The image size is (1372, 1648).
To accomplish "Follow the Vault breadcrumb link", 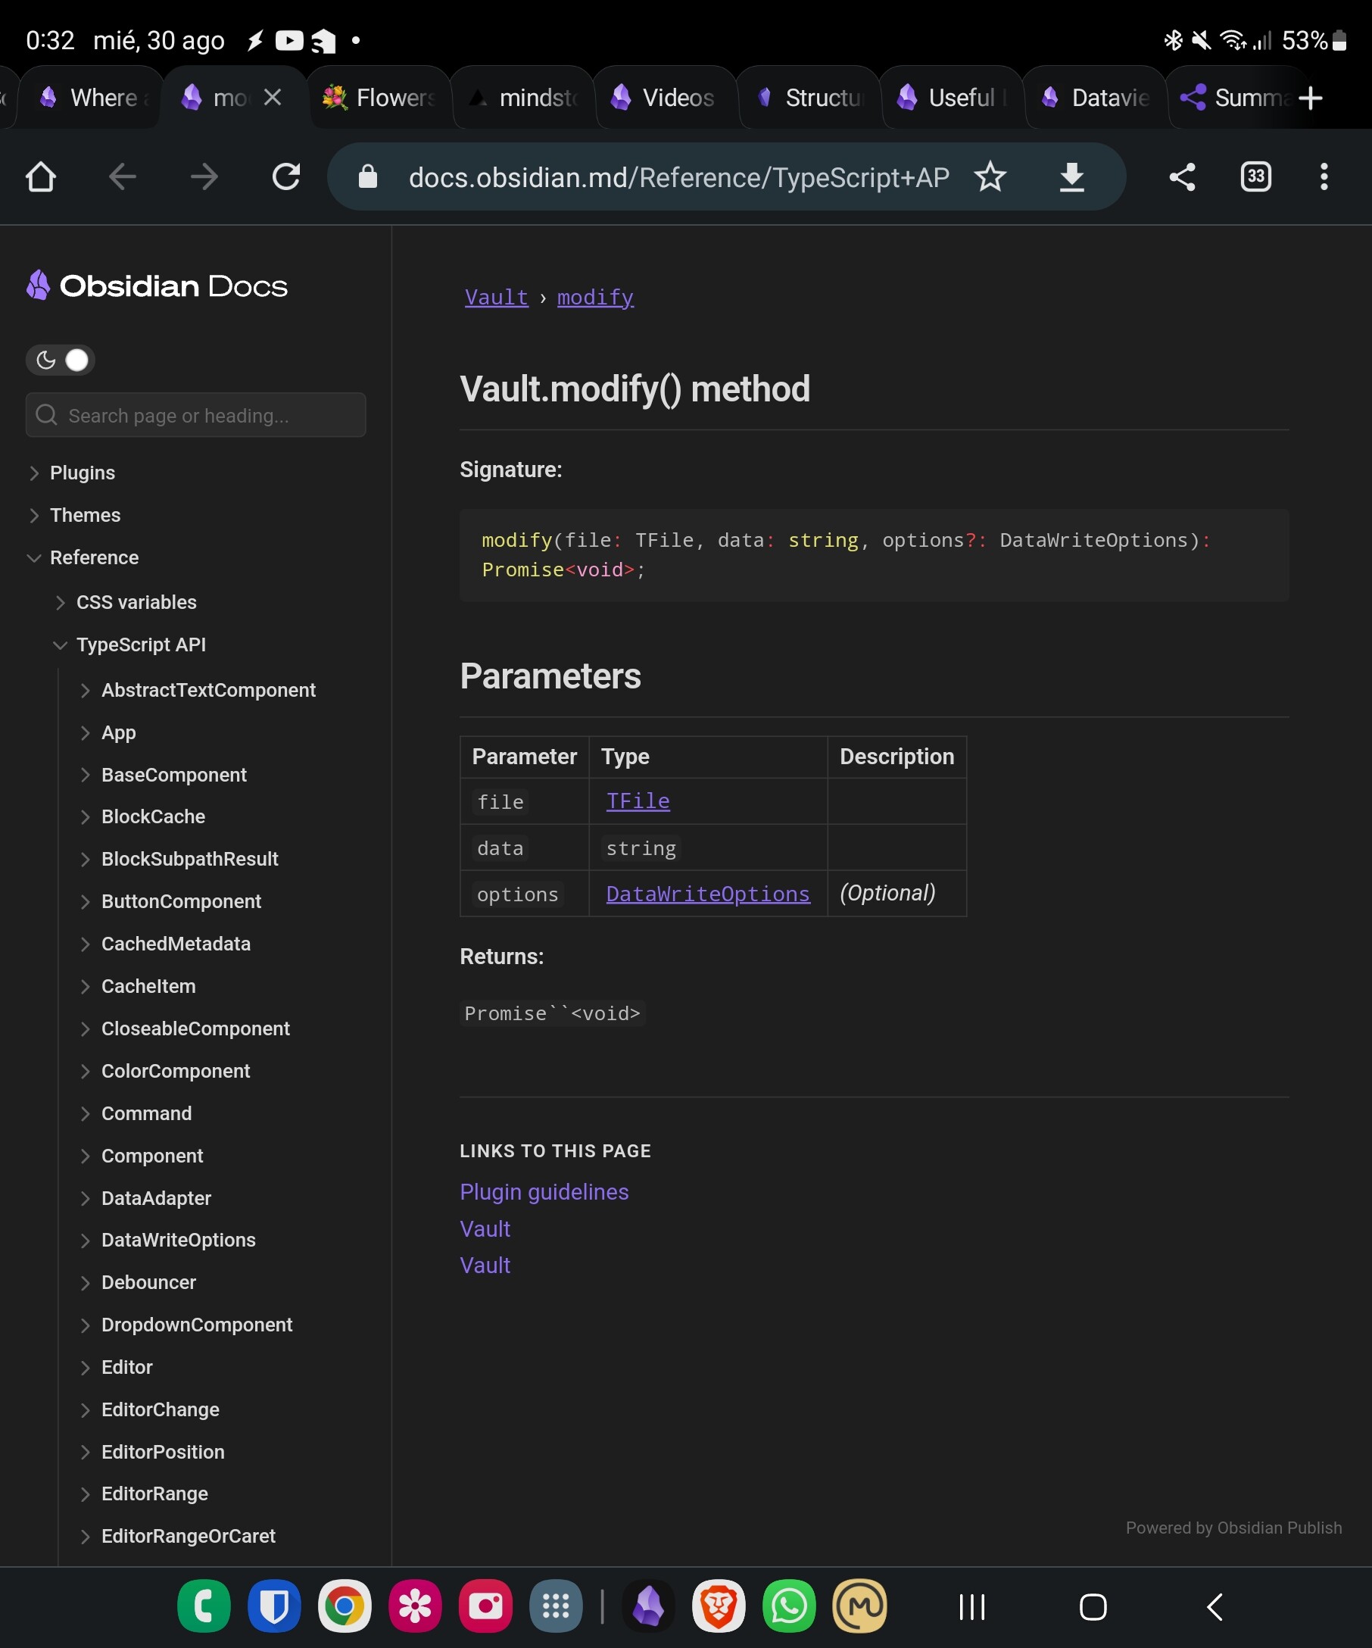I will click(x=497, y=298).
